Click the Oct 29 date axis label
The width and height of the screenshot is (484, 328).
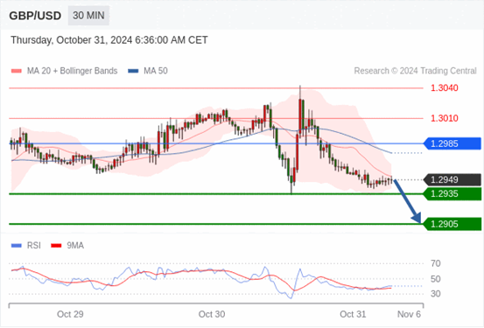point(70,314)
